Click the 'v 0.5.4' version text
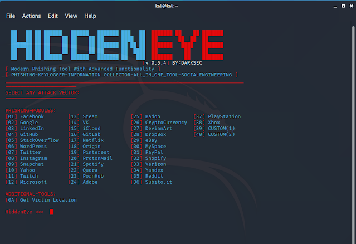Image resolution: width=356 pixels, height=244 pixels. [x=156, y=63]
